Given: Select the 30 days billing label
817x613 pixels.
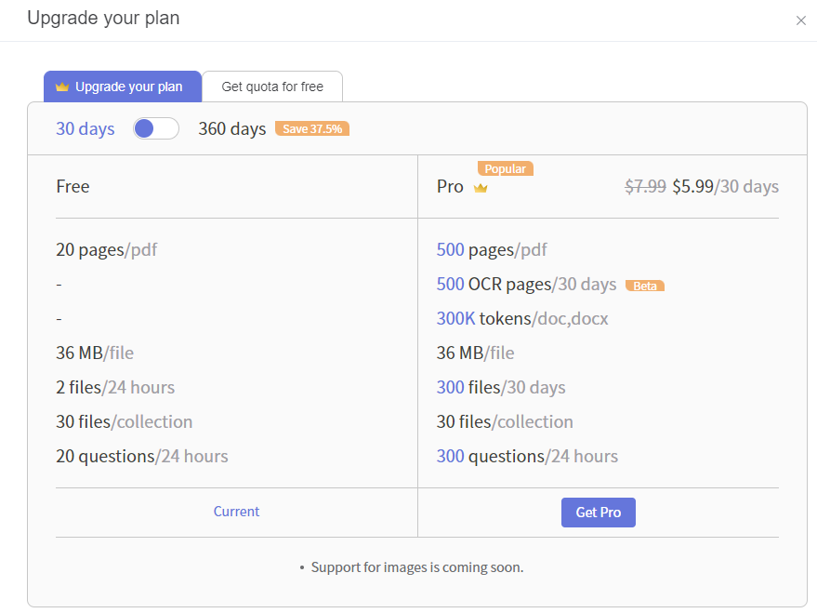Looking at the screenshot, I should tap(86, 128).
